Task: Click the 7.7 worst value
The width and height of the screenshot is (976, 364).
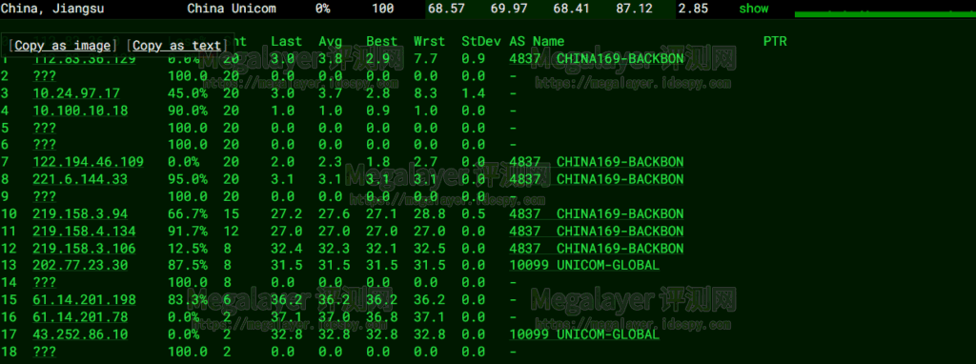Action: (426, 58)
